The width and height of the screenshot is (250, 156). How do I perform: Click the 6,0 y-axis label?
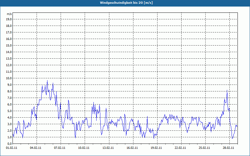tap(10, 104)
